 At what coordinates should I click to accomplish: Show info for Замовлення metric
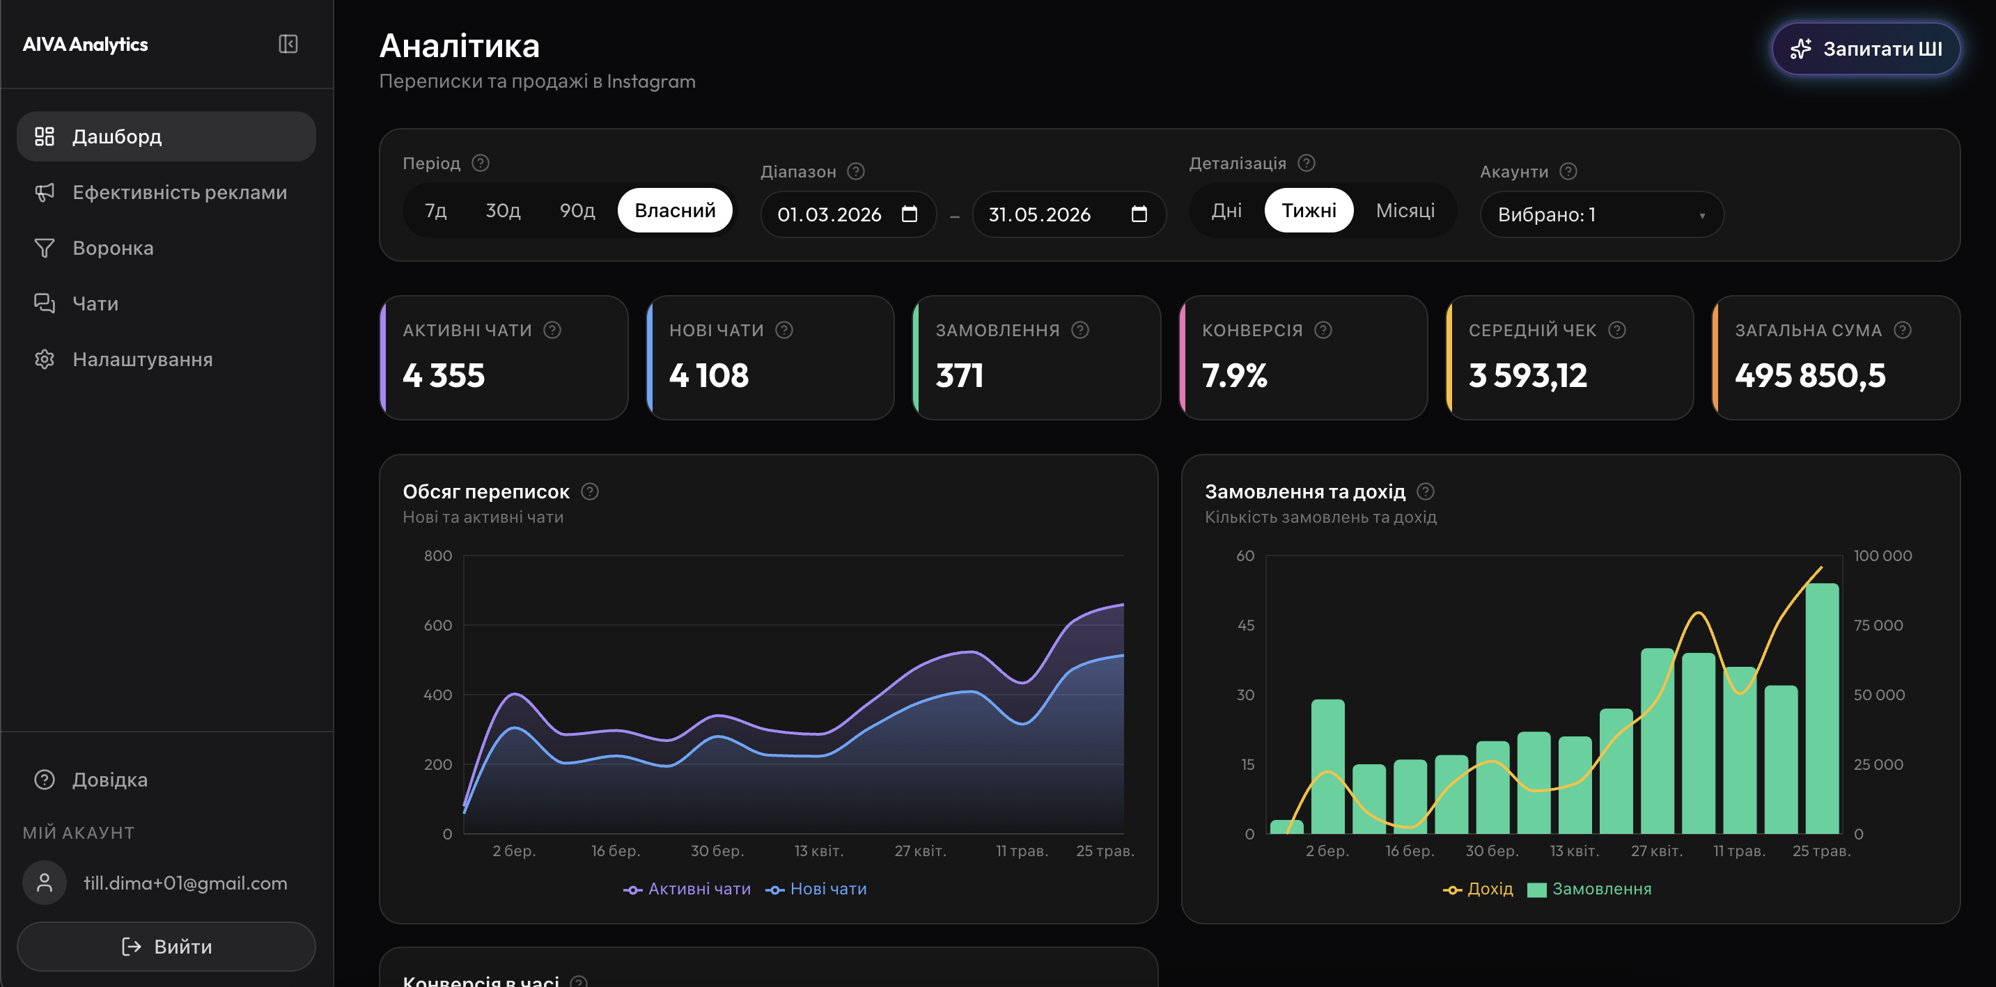1080,331
